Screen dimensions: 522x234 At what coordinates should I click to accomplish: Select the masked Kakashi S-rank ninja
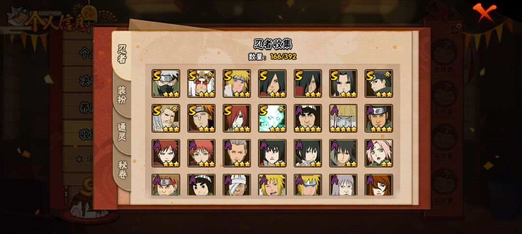point(166,83)
